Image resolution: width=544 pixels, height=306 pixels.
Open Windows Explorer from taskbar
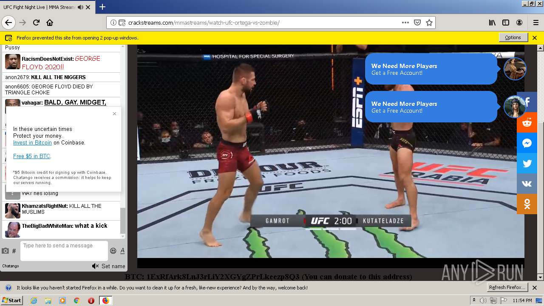coord(48,300)
